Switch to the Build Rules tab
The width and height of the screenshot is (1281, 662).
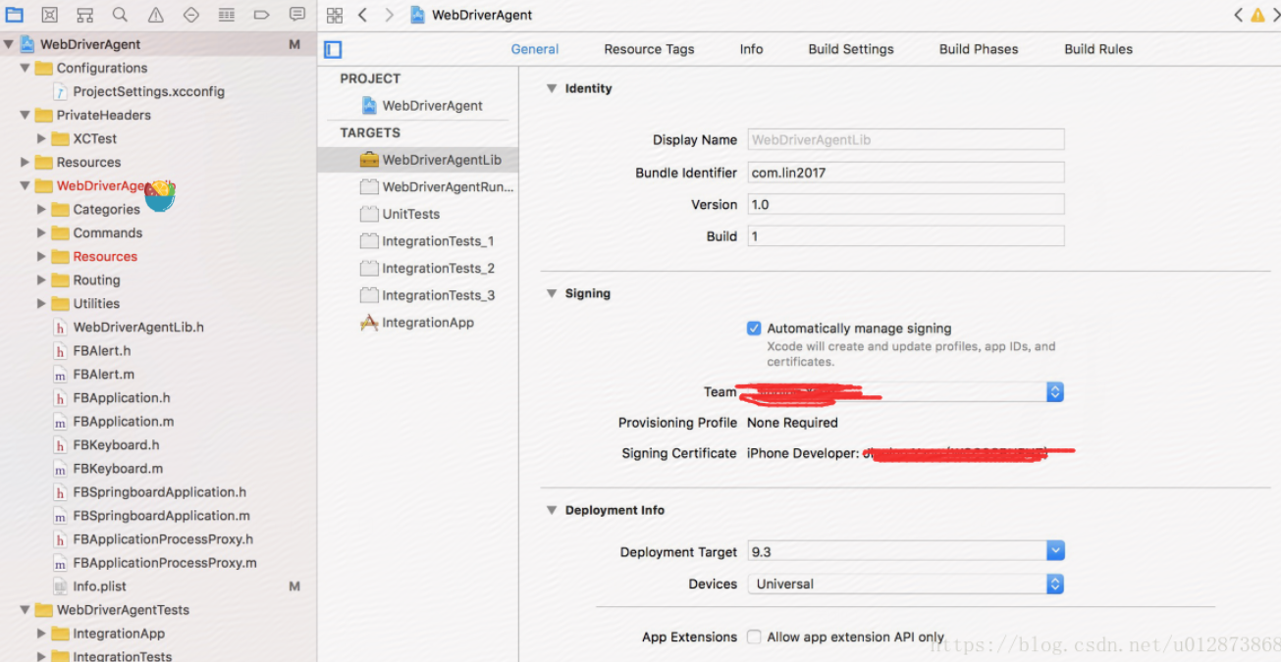pyautogui.click(x=1098, y=49)
